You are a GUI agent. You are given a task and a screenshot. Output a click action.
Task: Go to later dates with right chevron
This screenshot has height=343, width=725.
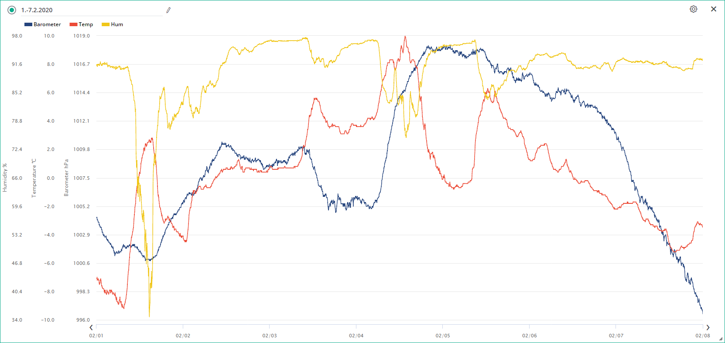coord(708,327)
